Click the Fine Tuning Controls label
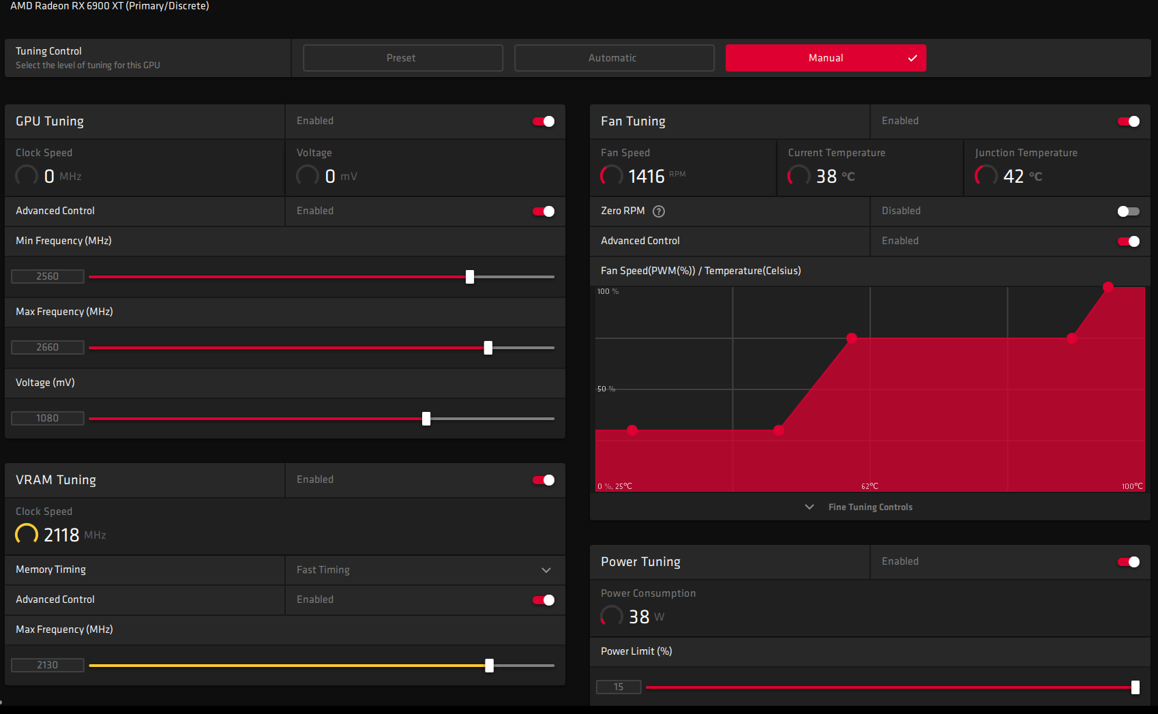Viewport: 1158px width, 714px height. 870,507
